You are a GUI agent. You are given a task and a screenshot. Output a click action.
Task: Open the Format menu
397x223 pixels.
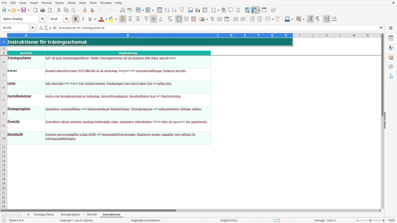click(46, 3)
